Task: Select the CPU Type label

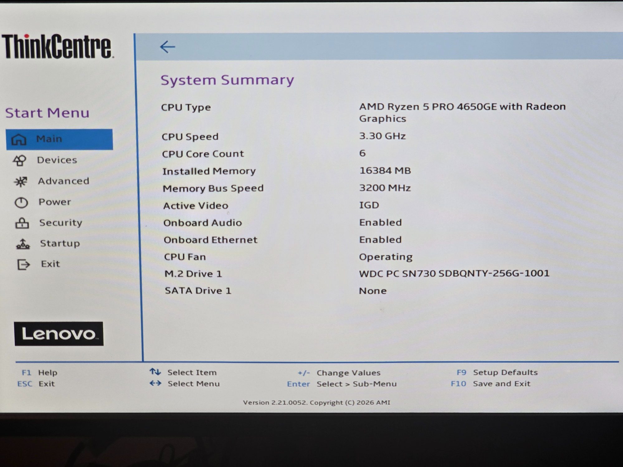Action: 186,107
